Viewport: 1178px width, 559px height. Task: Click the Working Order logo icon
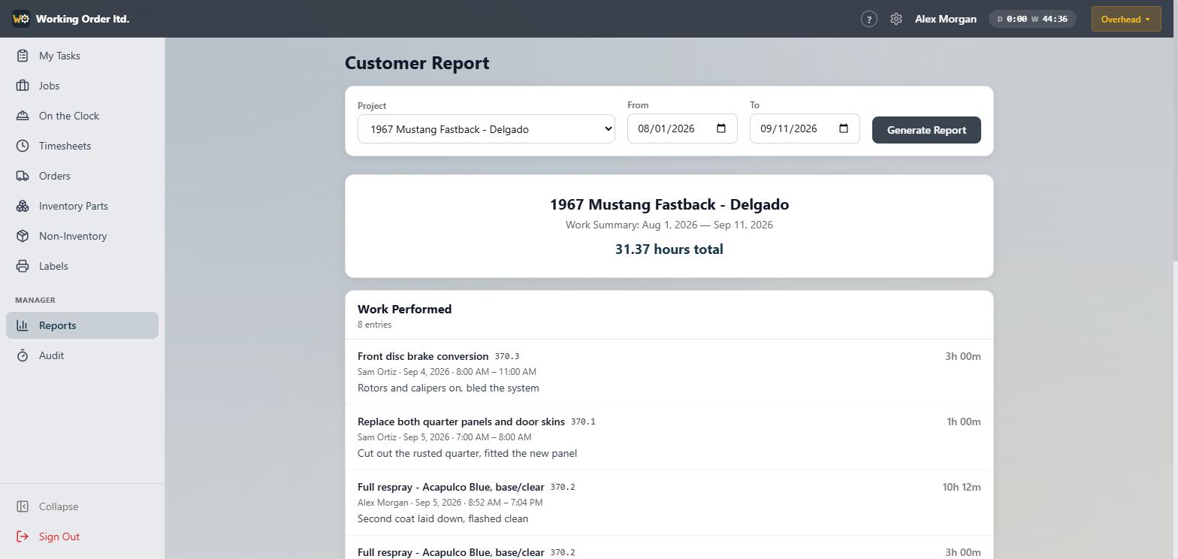pos(21,19)
